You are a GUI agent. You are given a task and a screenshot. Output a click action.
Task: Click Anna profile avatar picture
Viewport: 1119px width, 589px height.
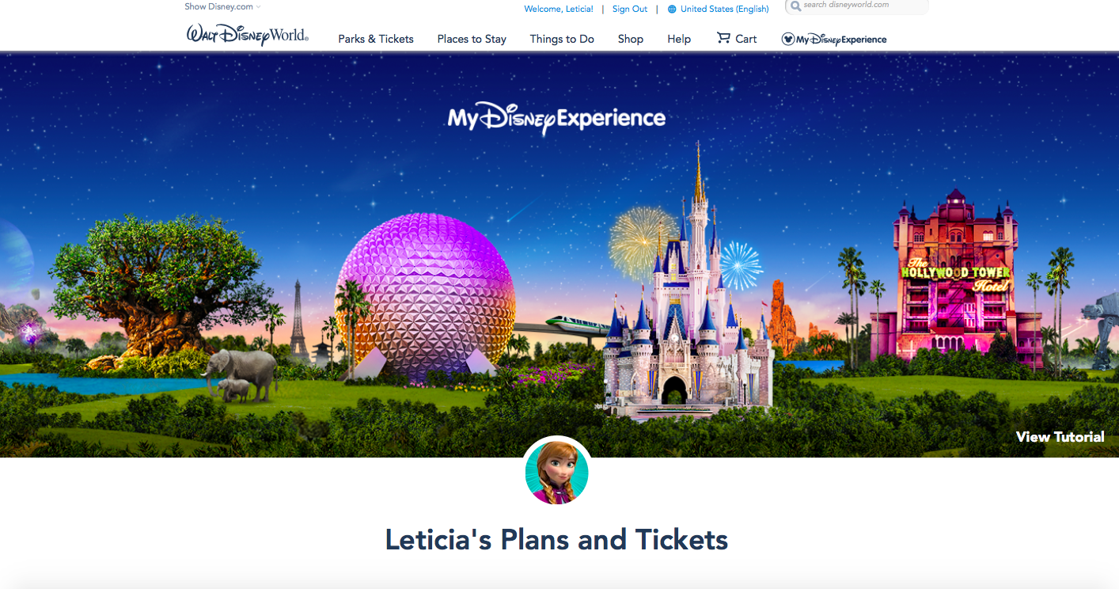point(556,472)
